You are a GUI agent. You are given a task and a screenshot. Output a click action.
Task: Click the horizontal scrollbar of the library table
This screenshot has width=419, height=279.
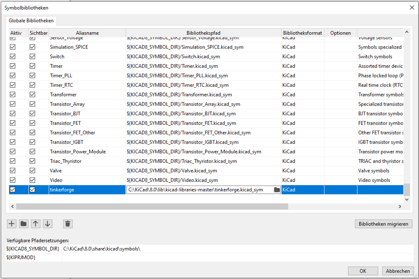[152, 206]
